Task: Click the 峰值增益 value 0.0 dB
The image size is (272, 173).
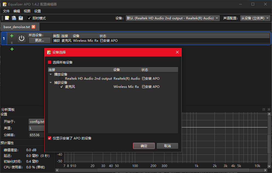Action: click(31, 150)
